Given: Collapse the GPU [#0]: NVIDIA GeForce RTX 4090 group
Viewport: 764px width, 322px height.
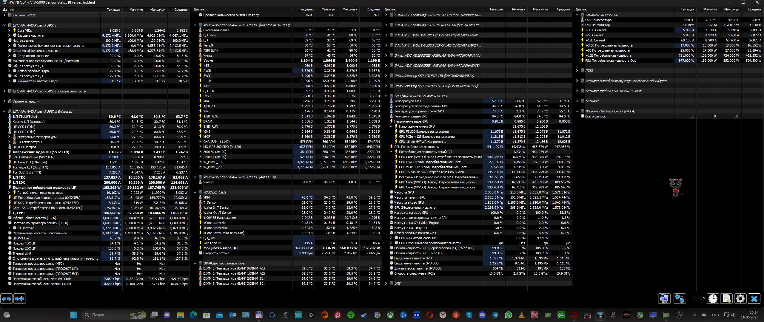Looking at the screenshot, I should point(386,96).
